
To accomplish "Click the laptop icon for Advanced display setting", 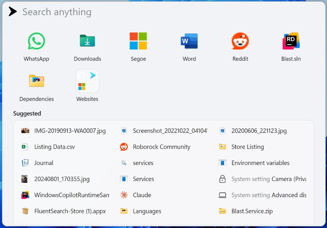I will pos(223,195).
